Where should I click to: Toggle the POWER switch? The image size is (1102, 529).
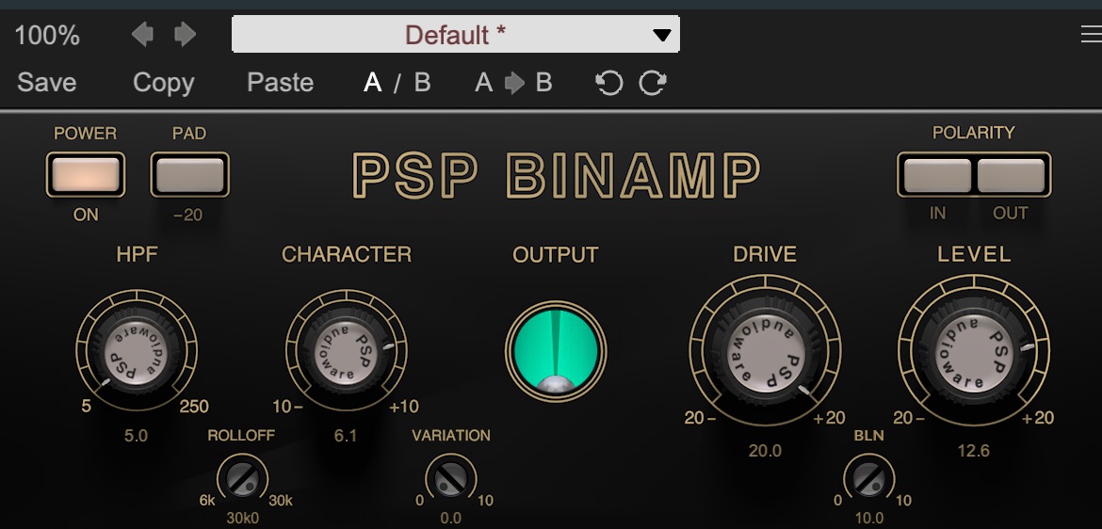[x=86, y=175]
